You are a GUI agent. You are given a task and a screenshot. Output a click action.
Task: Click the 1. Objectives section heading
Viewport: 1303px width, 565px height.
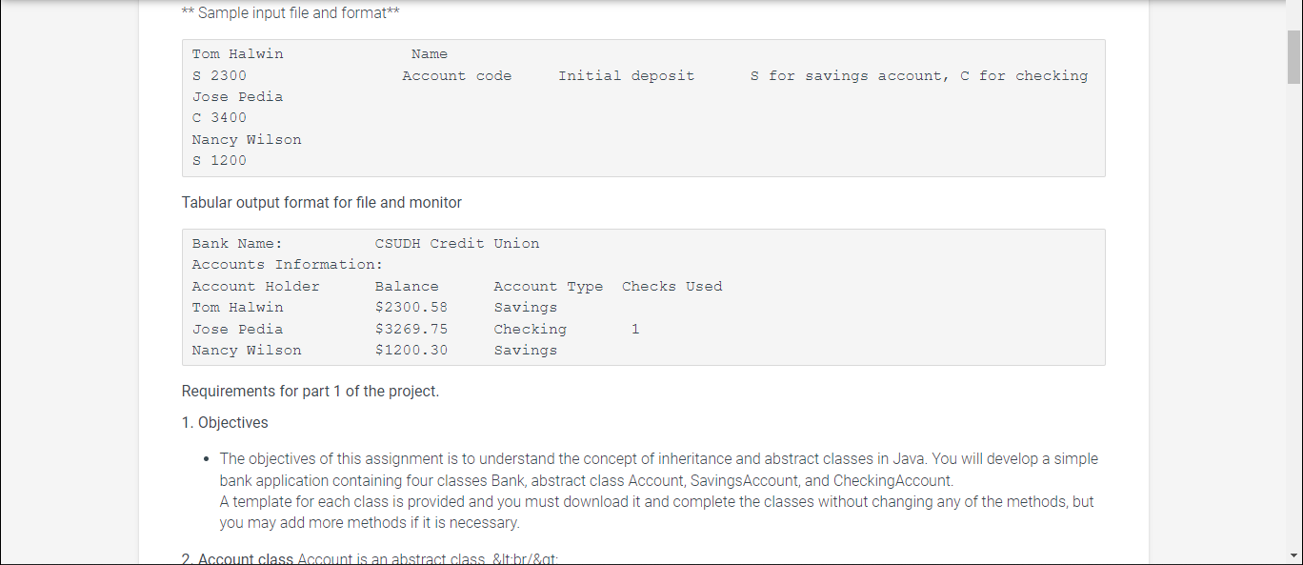point(225,422)
